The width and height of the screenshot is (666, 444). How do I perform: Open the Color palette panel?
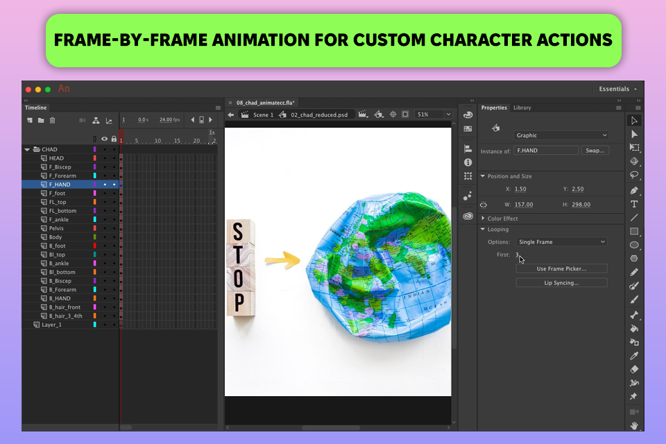click(x=468, y=115)
